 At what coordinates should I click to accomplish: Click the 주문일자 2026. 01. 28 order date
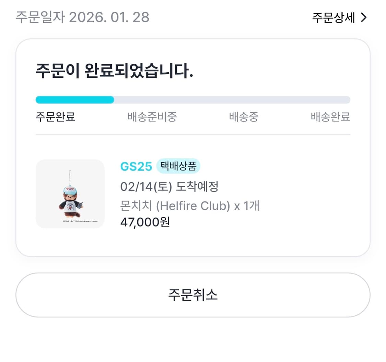click(x=82, y=16)
